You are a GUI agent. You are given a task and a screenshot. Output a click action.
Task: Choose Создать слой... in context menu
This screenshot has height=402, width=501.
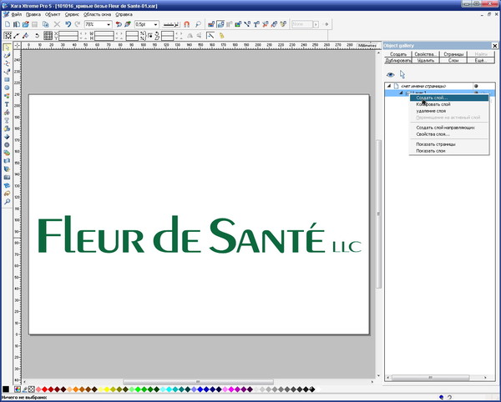click(449, 98)
